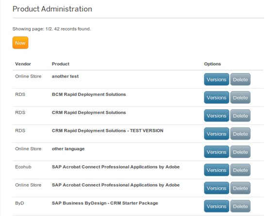Image resolution: width=267 pixels, height=216 pixels.
Task: Select SAP Business ByDesign - CRM Starter Package
Action: point(105,203)
